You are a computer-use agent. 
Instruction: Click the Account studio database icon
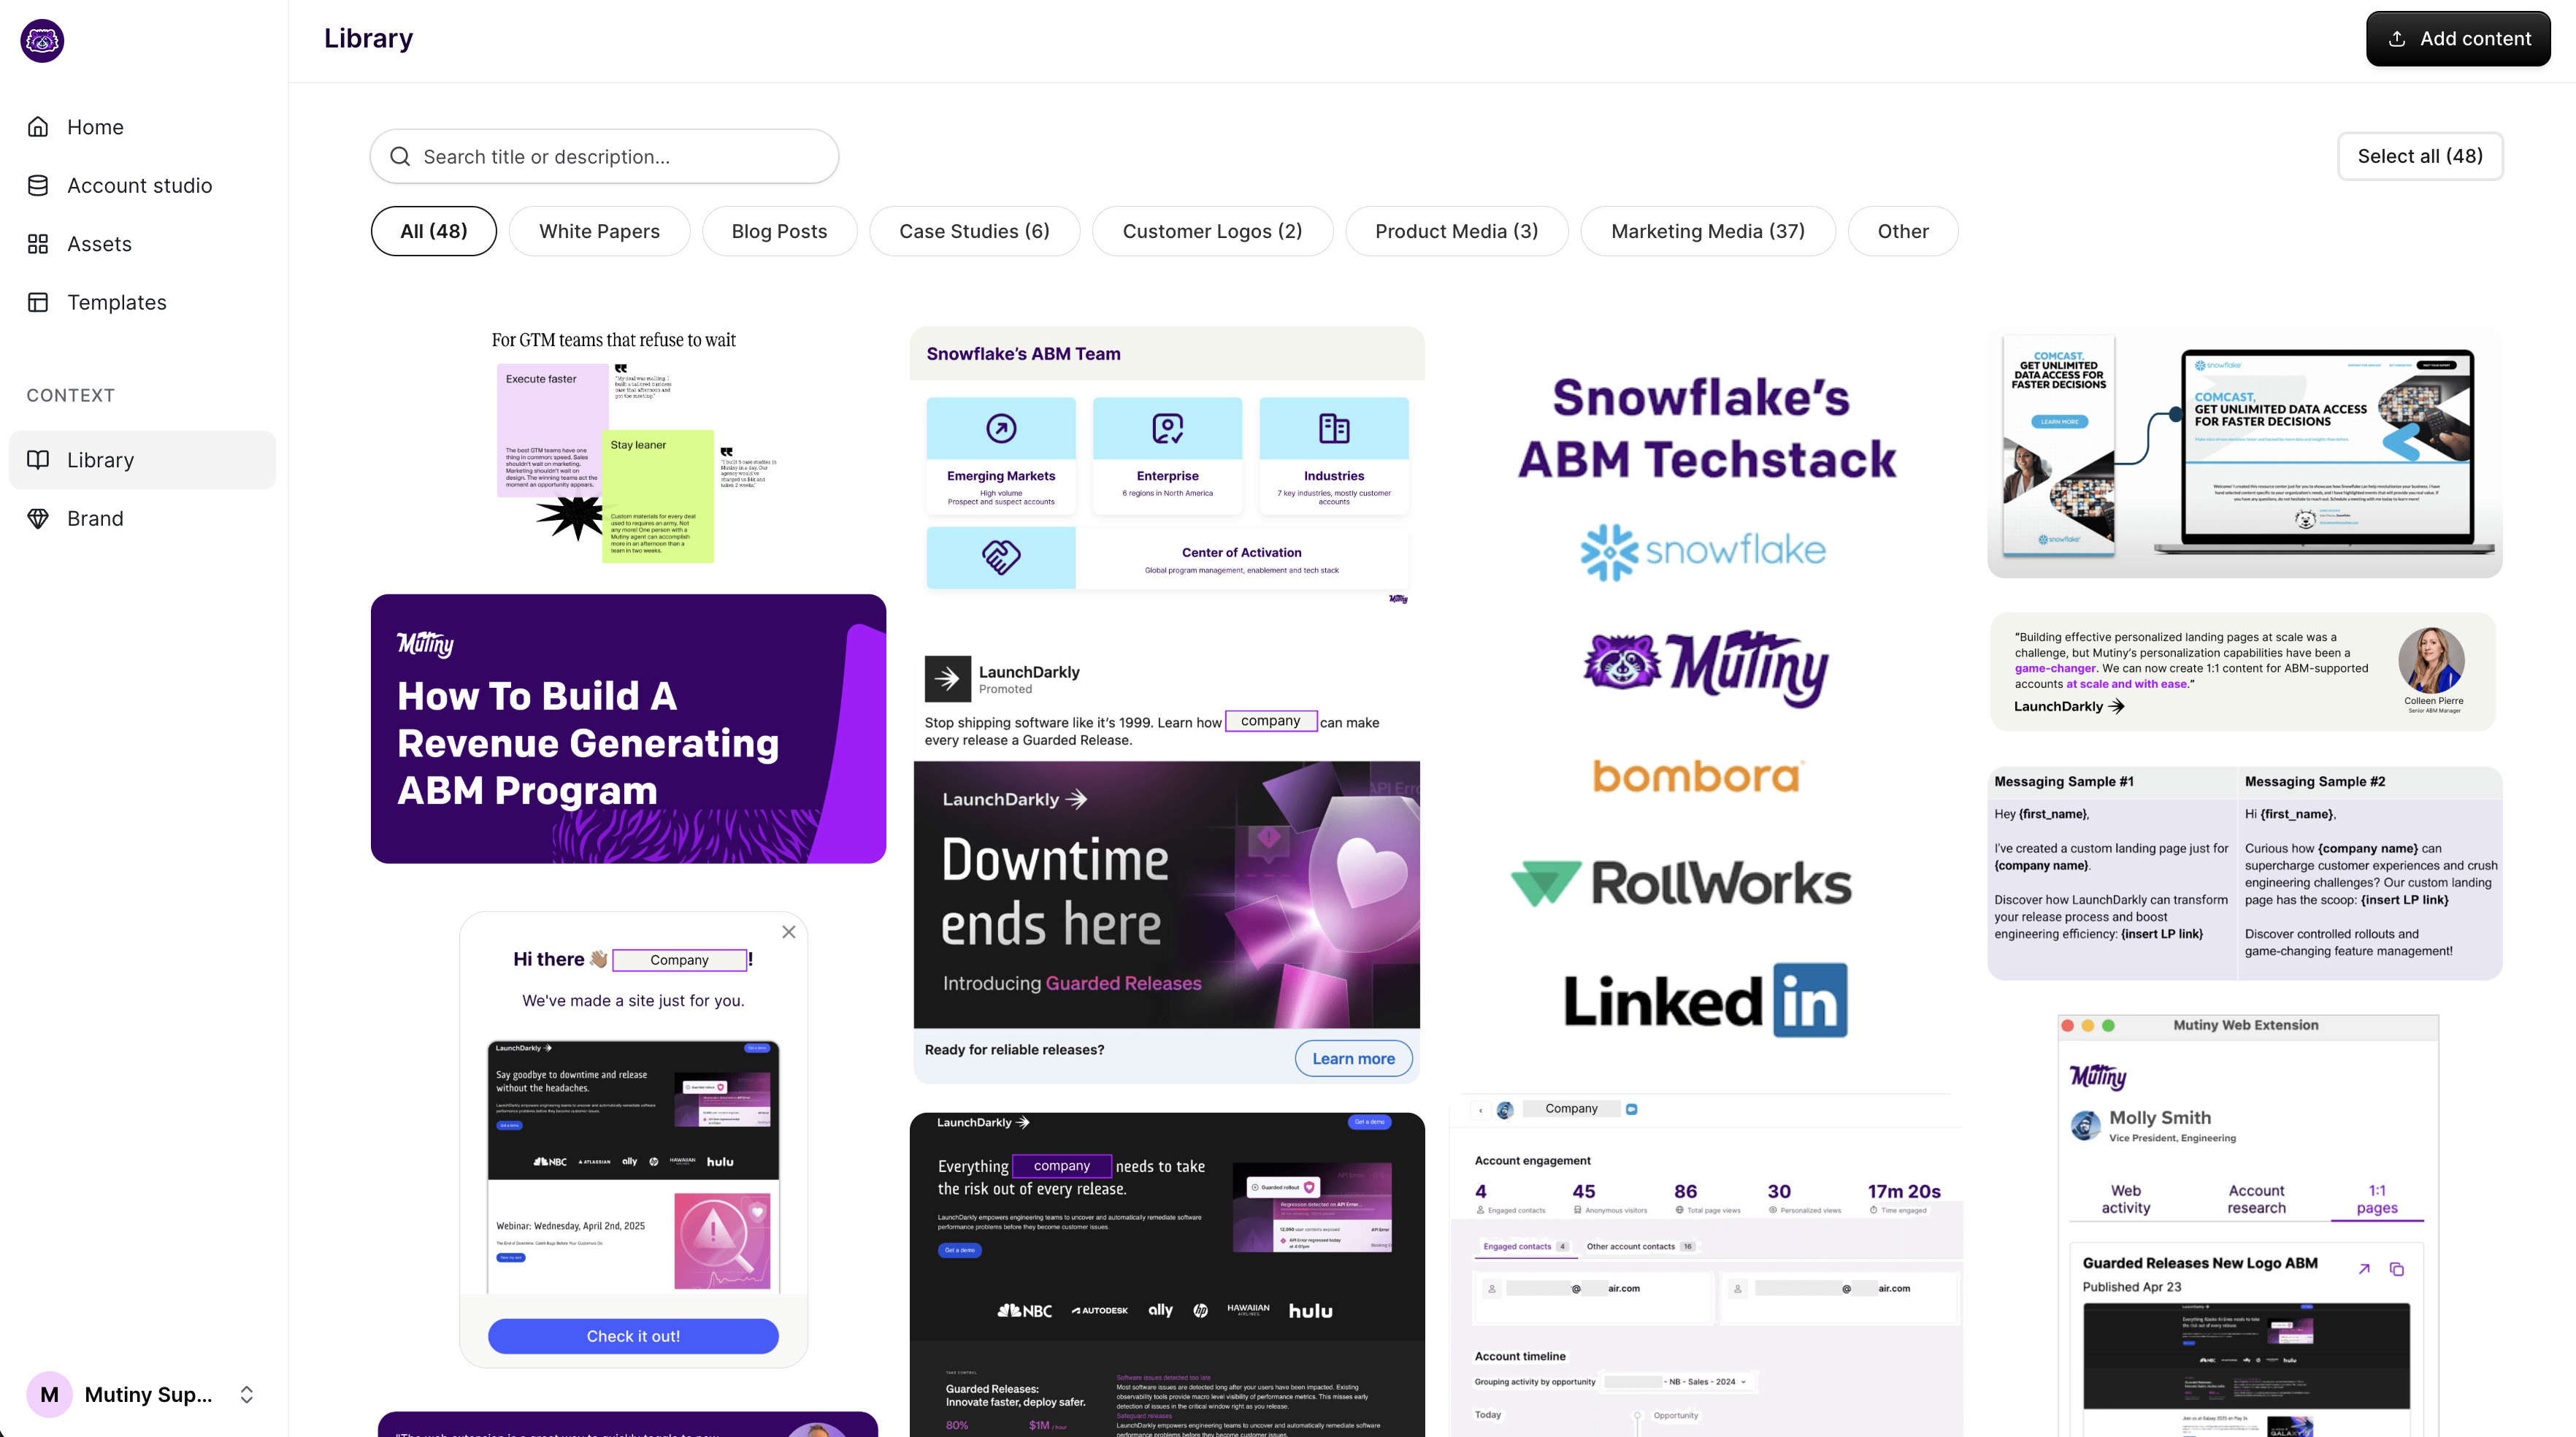38,185
